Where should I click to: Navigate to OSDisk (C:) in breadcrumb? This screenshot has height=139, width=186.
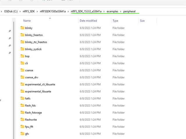(11, 11)
